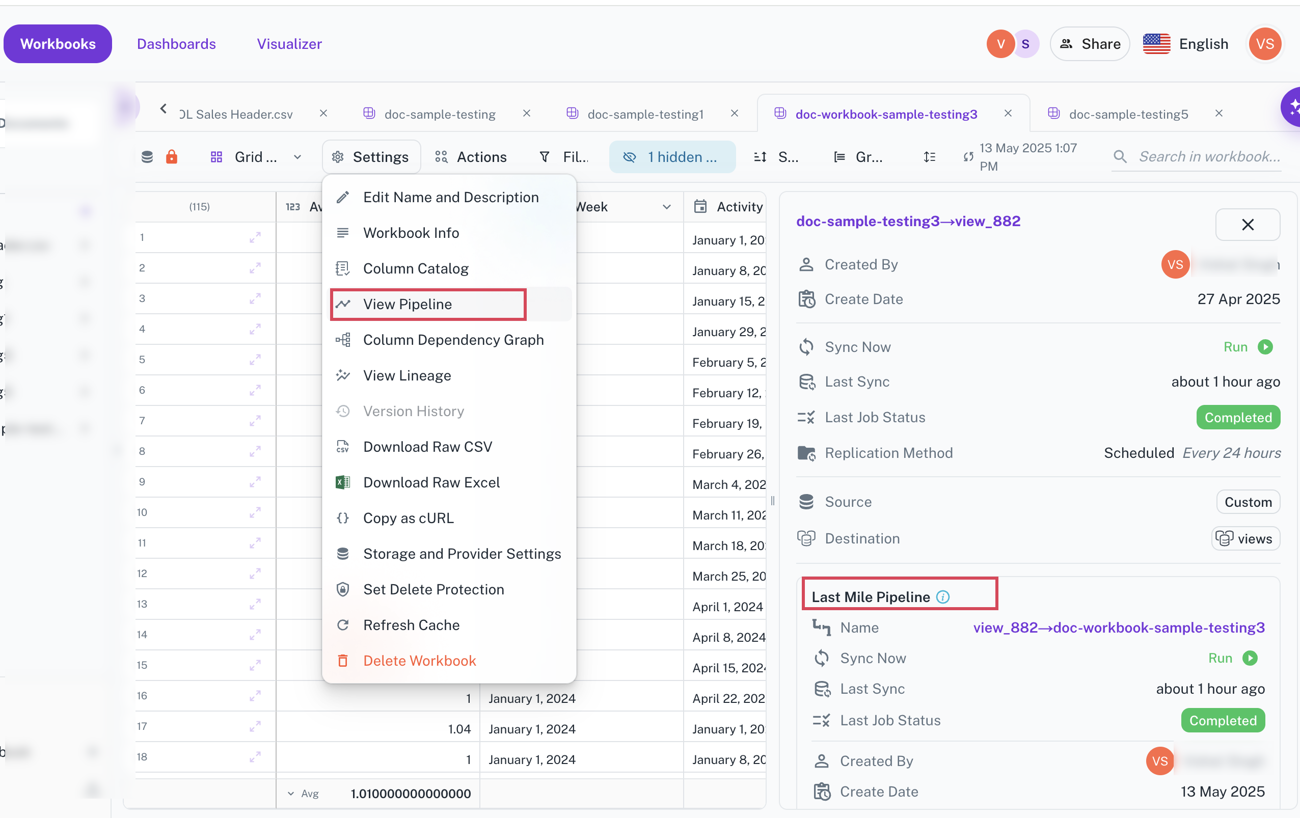Expand row 17 with its expand icon
This screenshot has width=1300, height=818.
(255, 726)
